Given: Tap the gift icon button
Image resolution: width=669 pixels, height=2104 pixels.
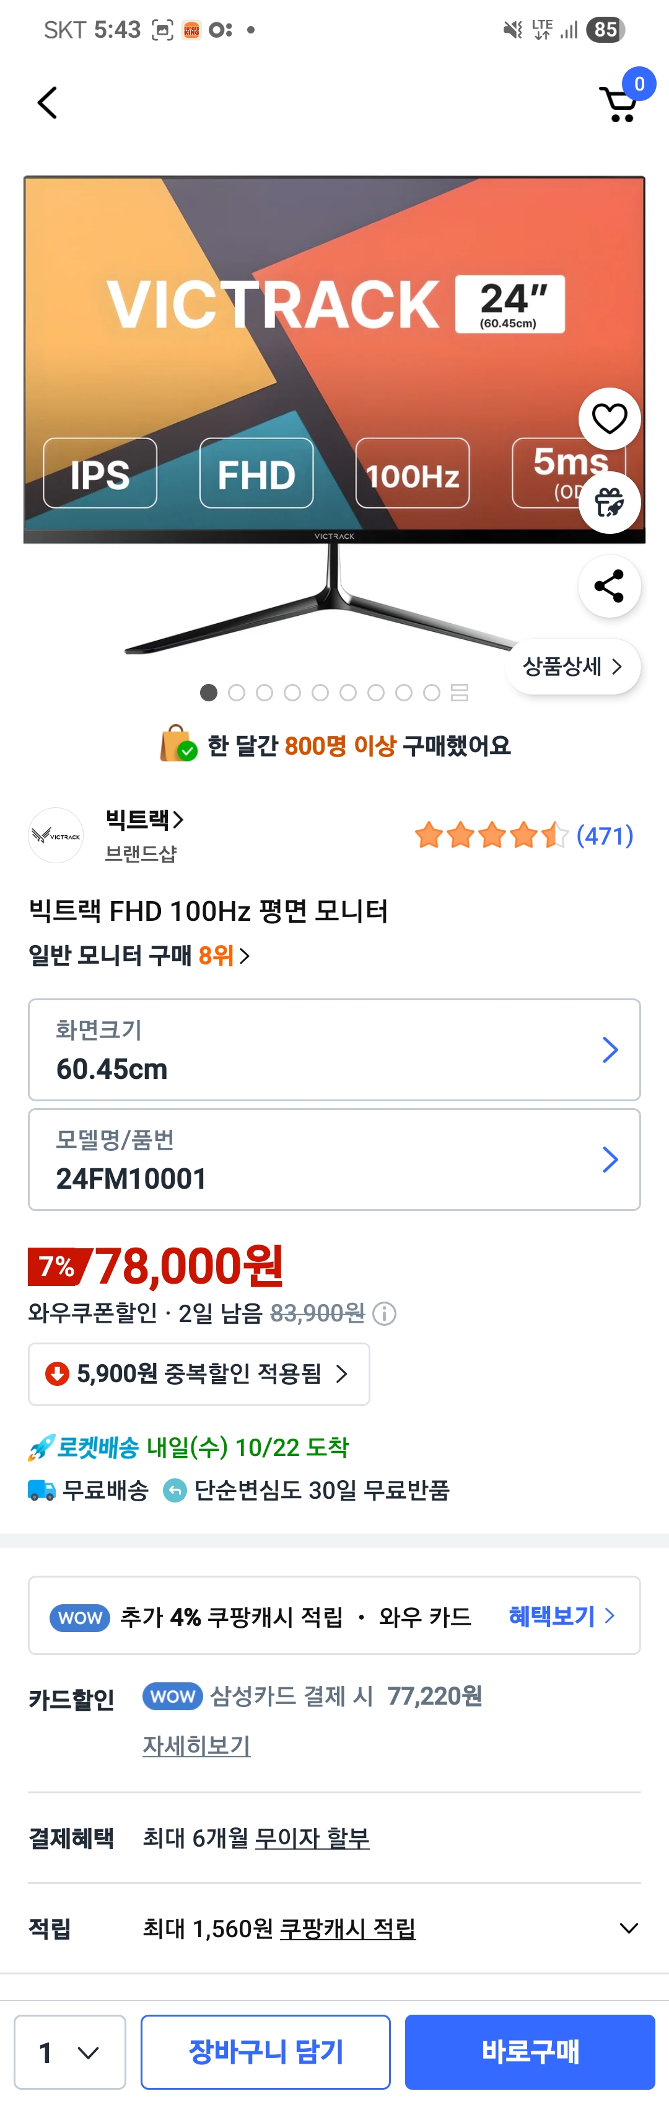Looking at the screenshot, I should click(x=609, y=502).
